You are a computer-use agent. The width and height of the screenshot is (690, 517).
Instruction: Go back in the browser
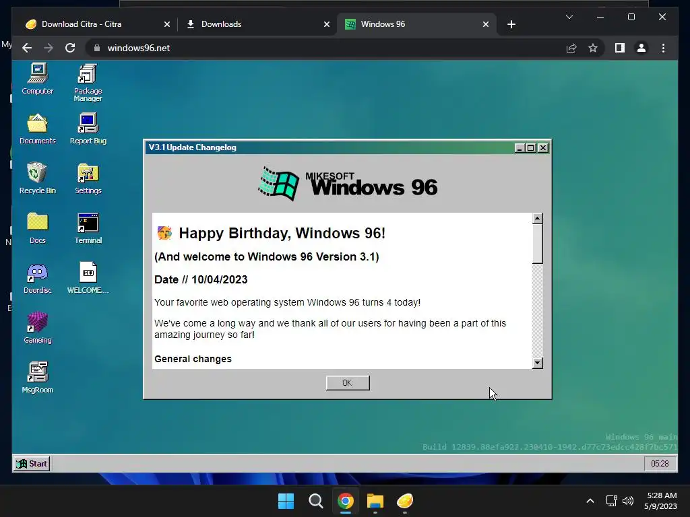click(x=27, y=48)
